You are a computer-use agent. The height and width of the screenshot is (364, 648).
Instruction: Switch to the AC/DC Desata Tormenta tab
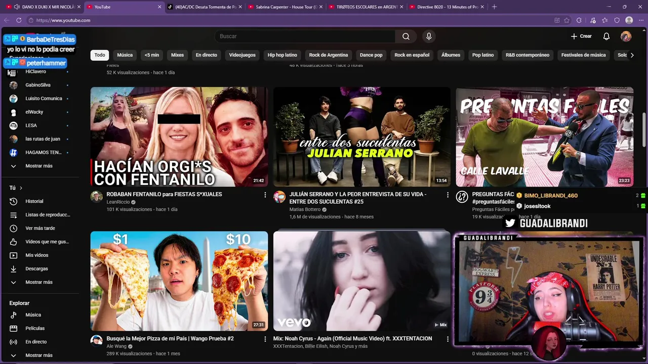pos(205,7)
